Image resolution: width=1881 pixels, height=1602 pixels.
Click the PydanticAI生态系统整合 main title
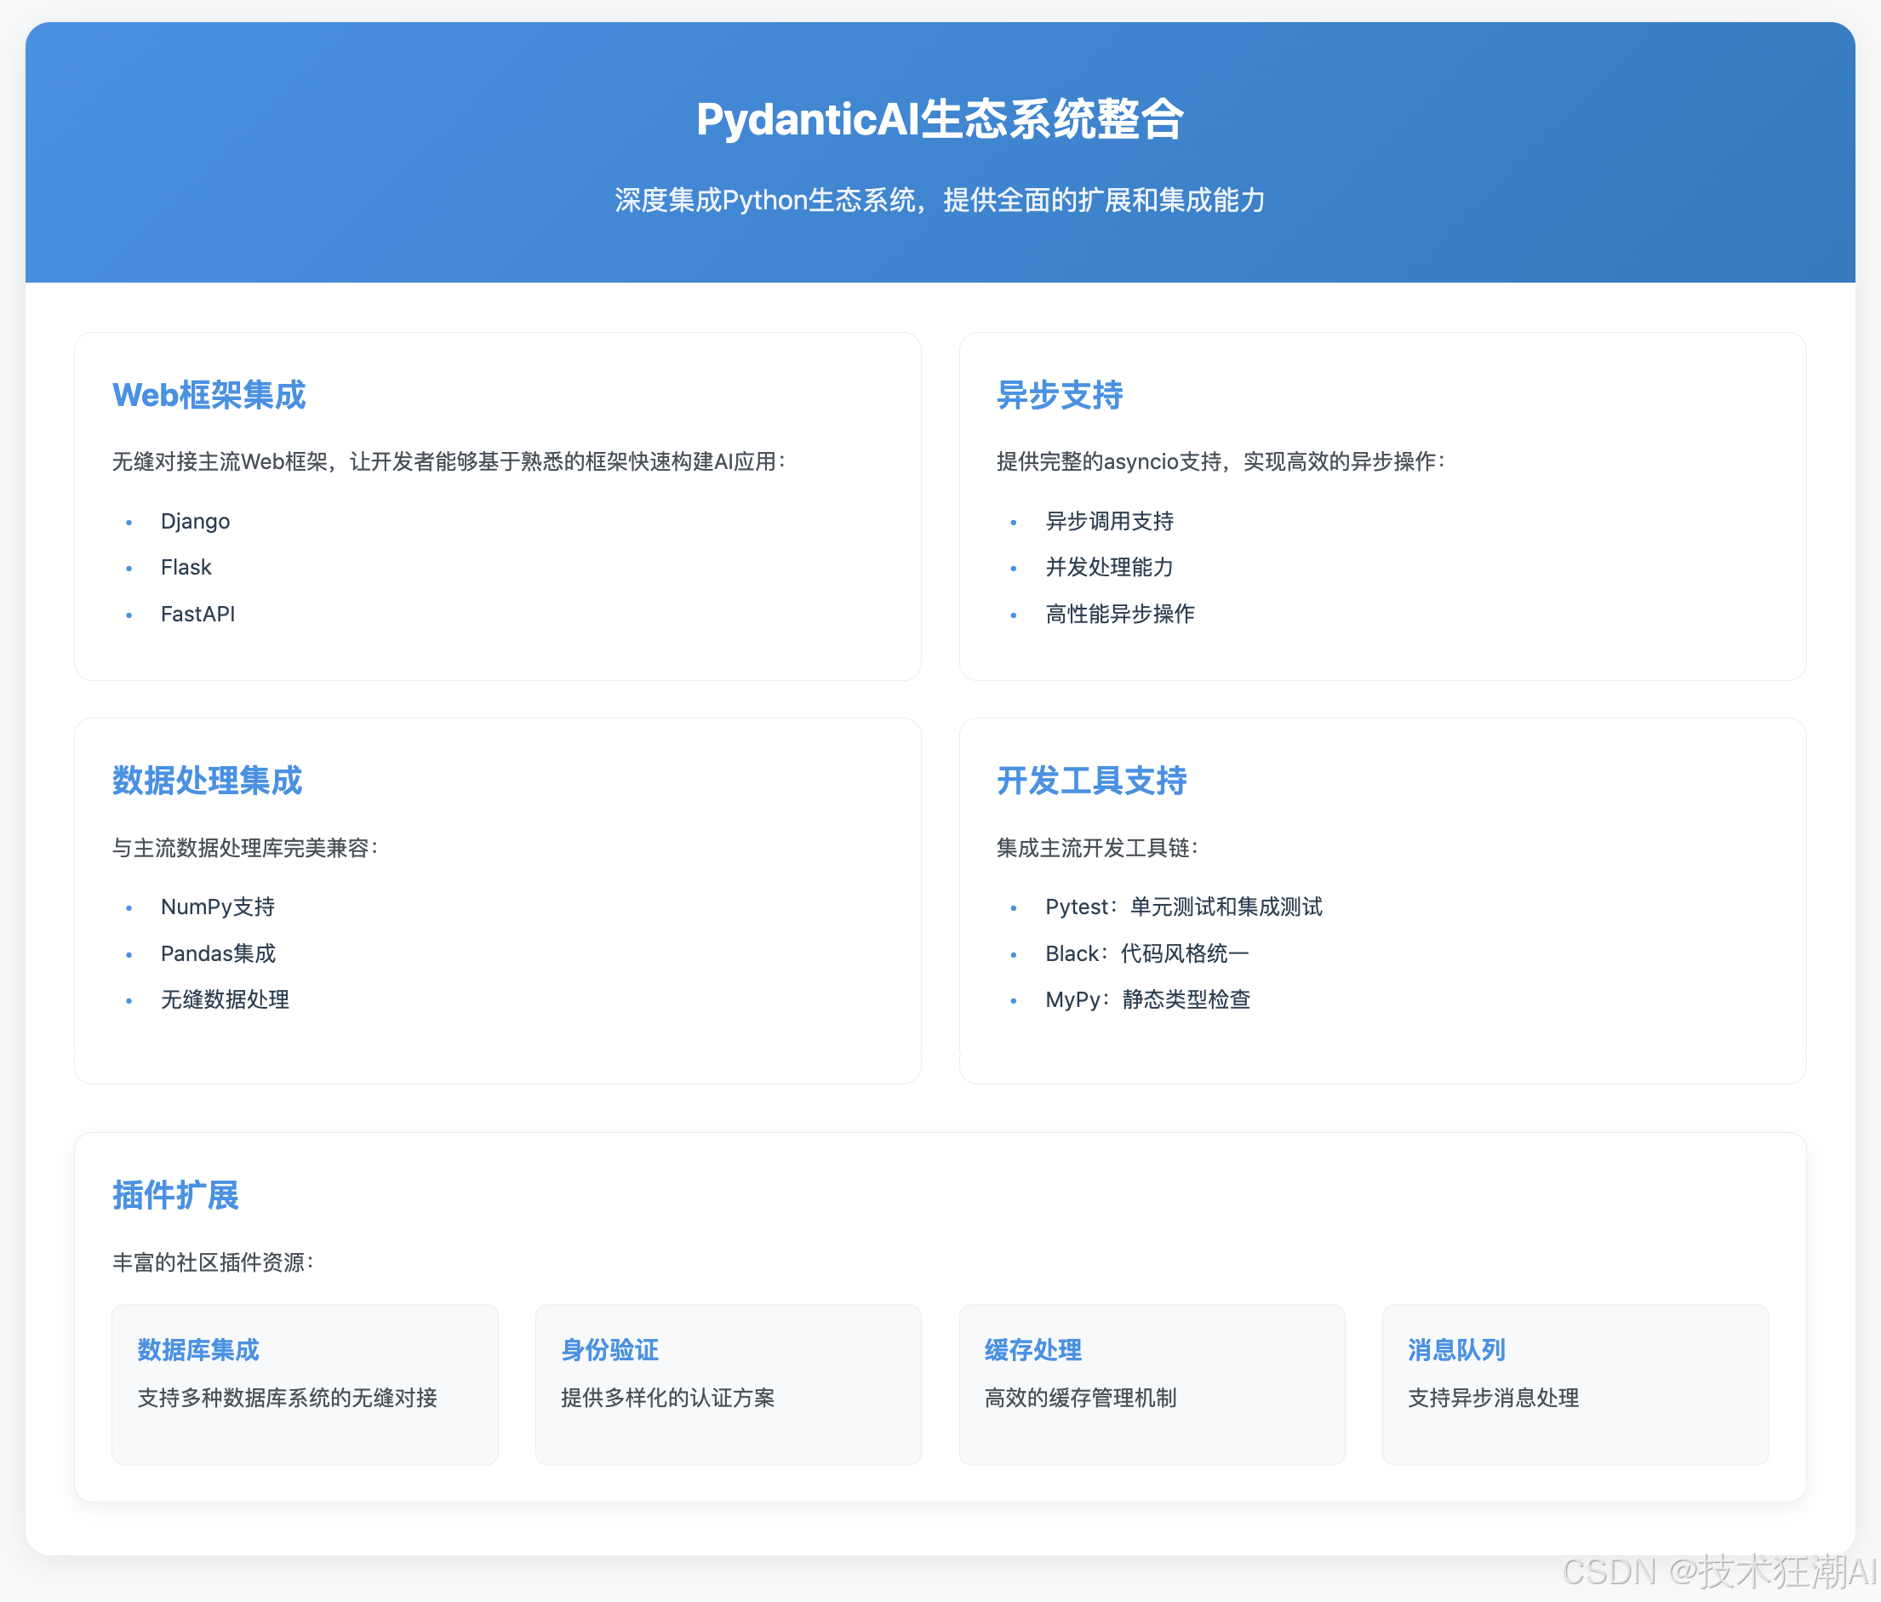click(940, 119)
